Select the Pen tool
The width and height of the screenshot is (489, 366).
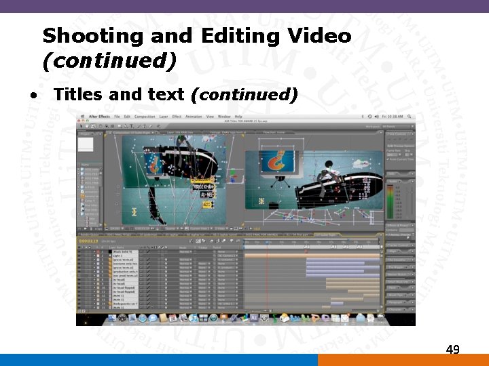tap(126, 126)
